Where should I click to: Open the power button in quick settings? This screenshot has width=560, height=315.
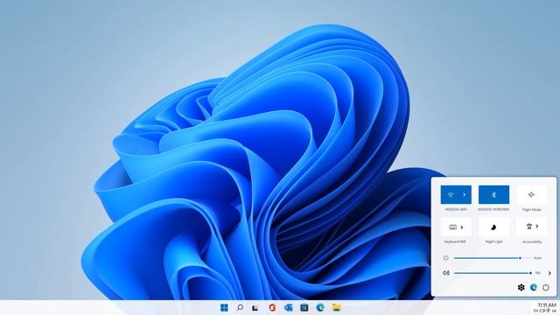pos(546,287)
